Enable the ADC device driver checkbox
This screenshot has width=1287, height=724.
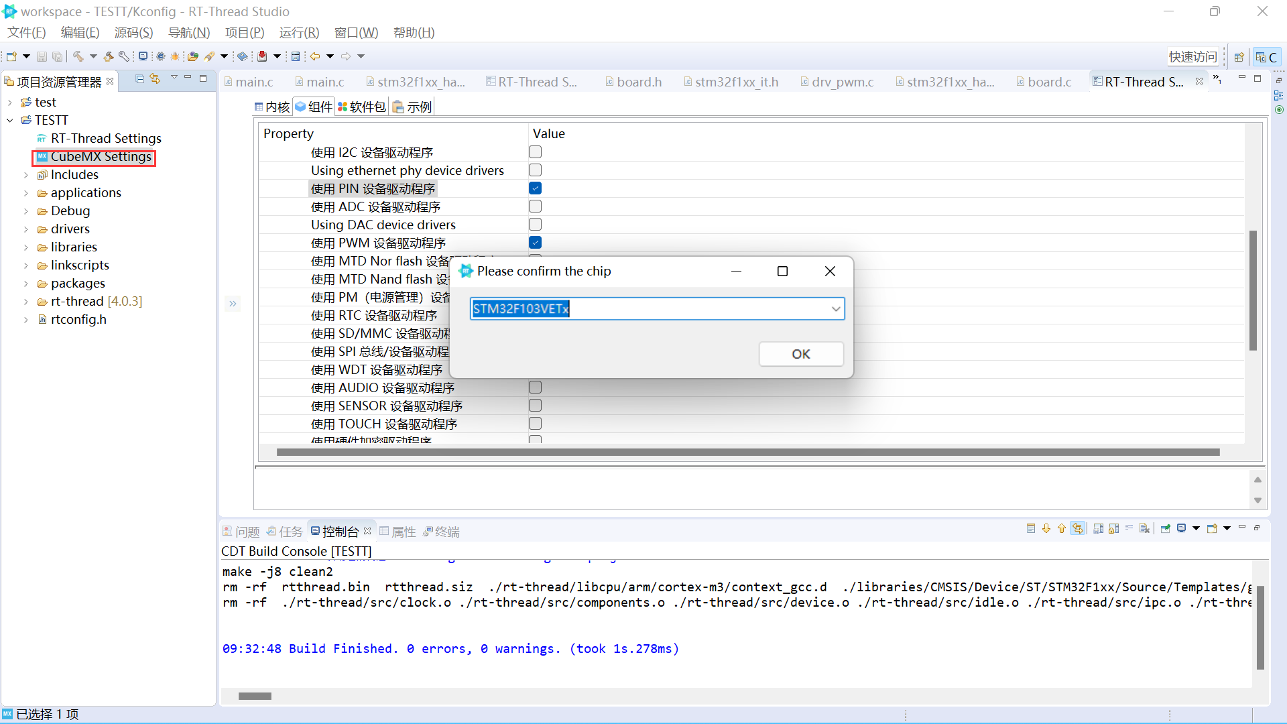535,206
